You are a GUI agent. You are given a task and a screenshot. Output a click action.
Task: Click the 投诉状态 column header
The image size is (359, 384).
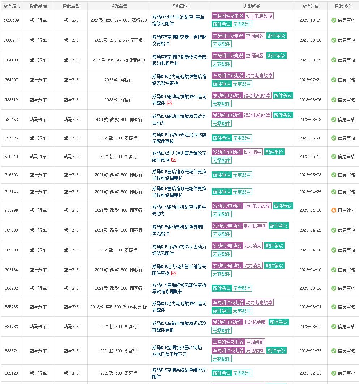coord(343,6)
